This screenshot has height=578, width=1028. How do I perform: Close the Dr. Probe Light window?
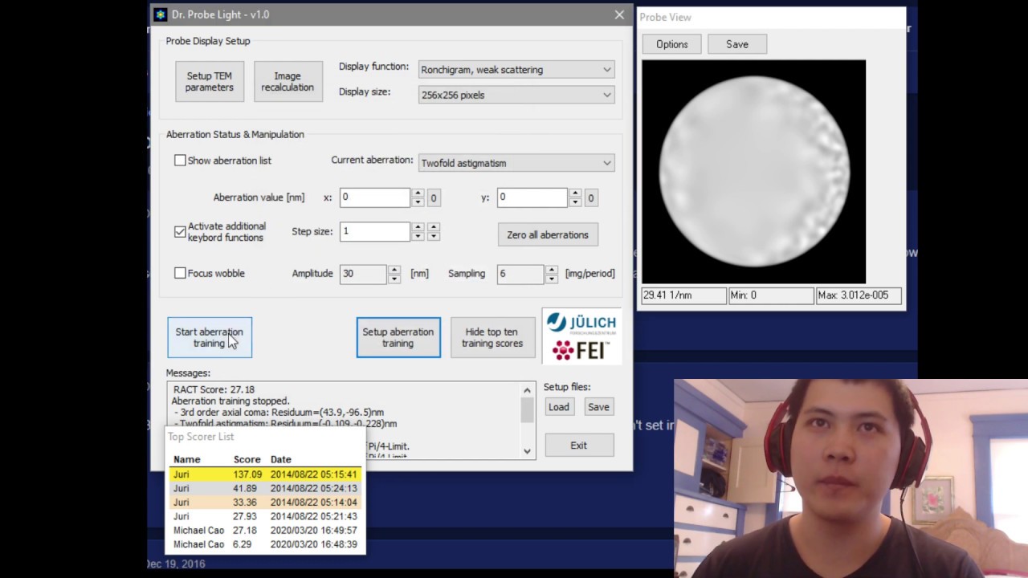[619, 14]
